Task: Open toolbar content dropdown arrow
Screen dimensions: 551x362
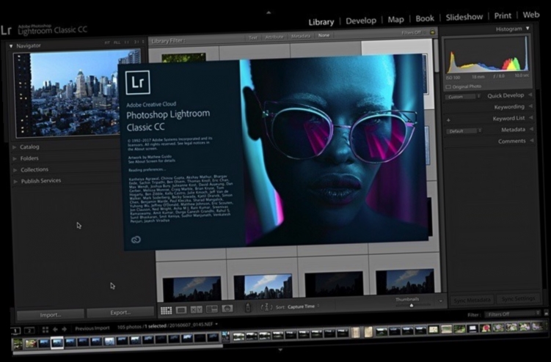Action: (441, 301)
